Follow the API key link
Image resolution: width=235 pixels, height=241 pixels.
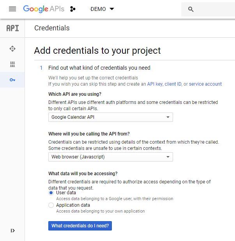point(155,84)
